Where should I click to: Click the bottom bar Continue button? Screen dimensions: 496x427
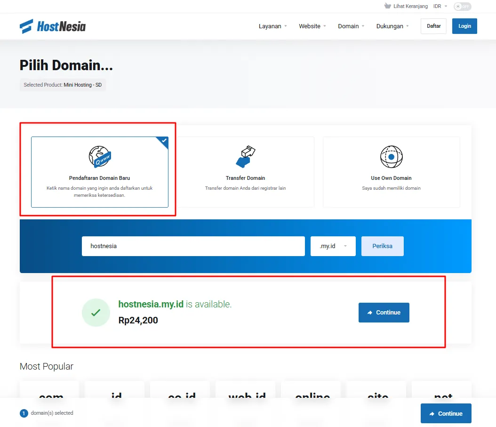[x=446, y=413]
